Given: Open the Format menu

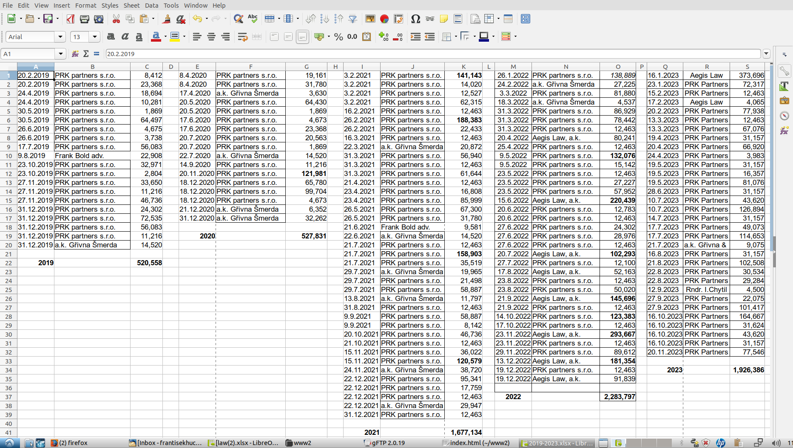Looking at the screenshot, I should point(85,5).
